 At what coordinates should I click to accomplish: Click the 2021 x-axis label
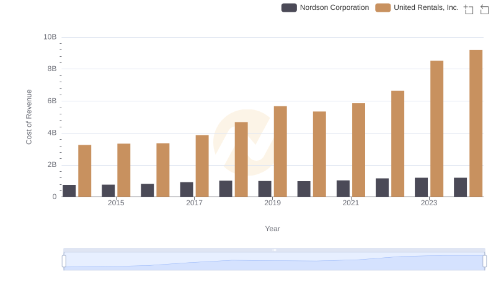click(x=351, y=203)
